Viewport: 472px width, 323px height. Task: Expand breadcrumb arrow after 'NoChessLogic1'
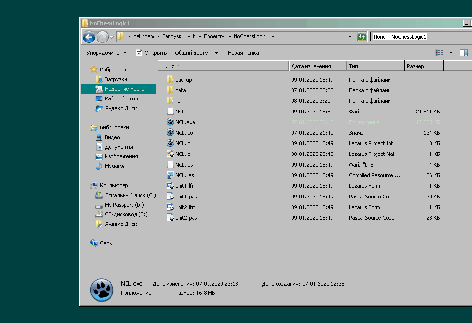[x=273, y=36]
